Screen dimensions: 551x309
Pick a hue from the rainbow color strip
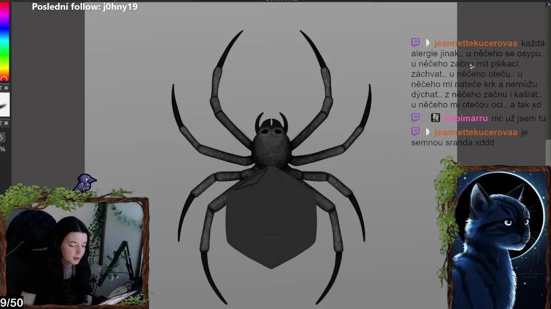tap(4, 41)
